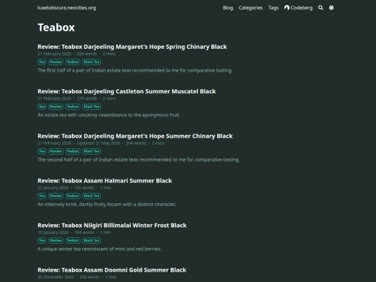Open the Codeberg link text
The image size is (376, 282).
(x=301, y=8)
